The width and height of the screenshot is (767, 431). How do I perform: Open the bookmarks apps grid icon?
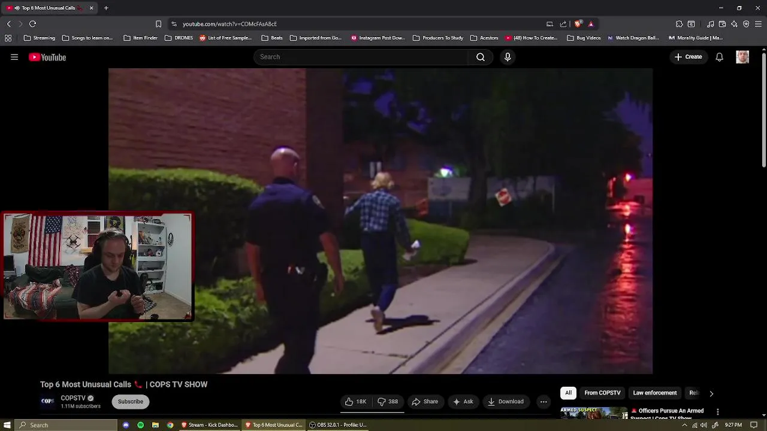[x=8, y=38]
